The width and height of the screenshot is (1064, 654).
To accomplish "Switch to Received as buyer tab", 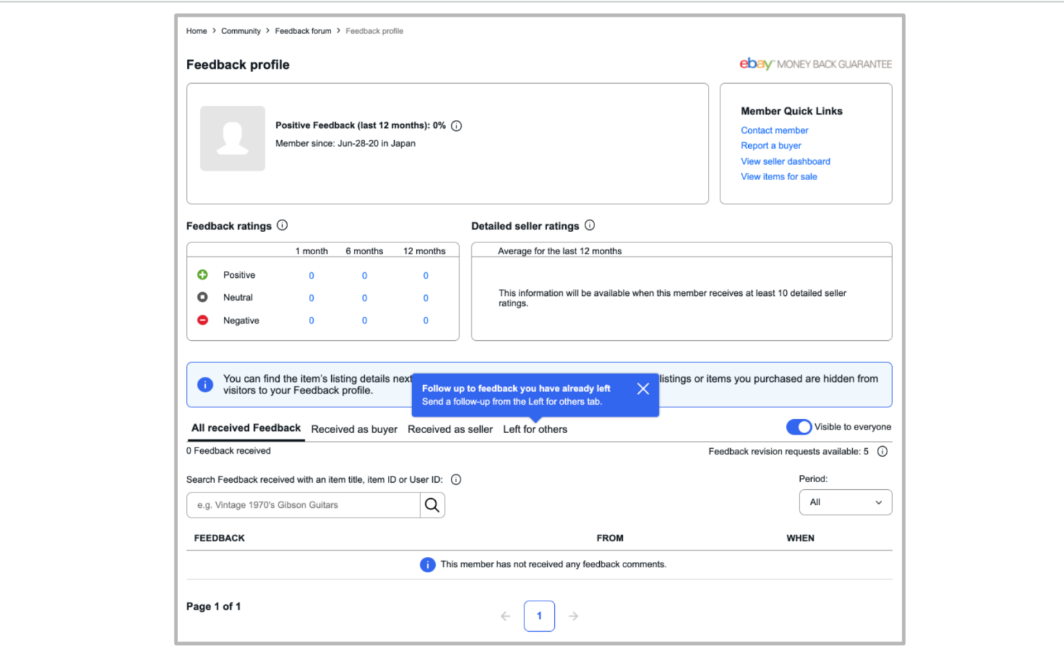I will tap(354, 430).
